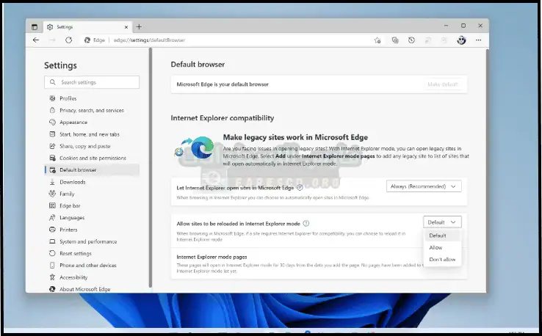Select Allow in the dropdown list
The height and width of the screenshot is (336, 542).
click(436, 248)
